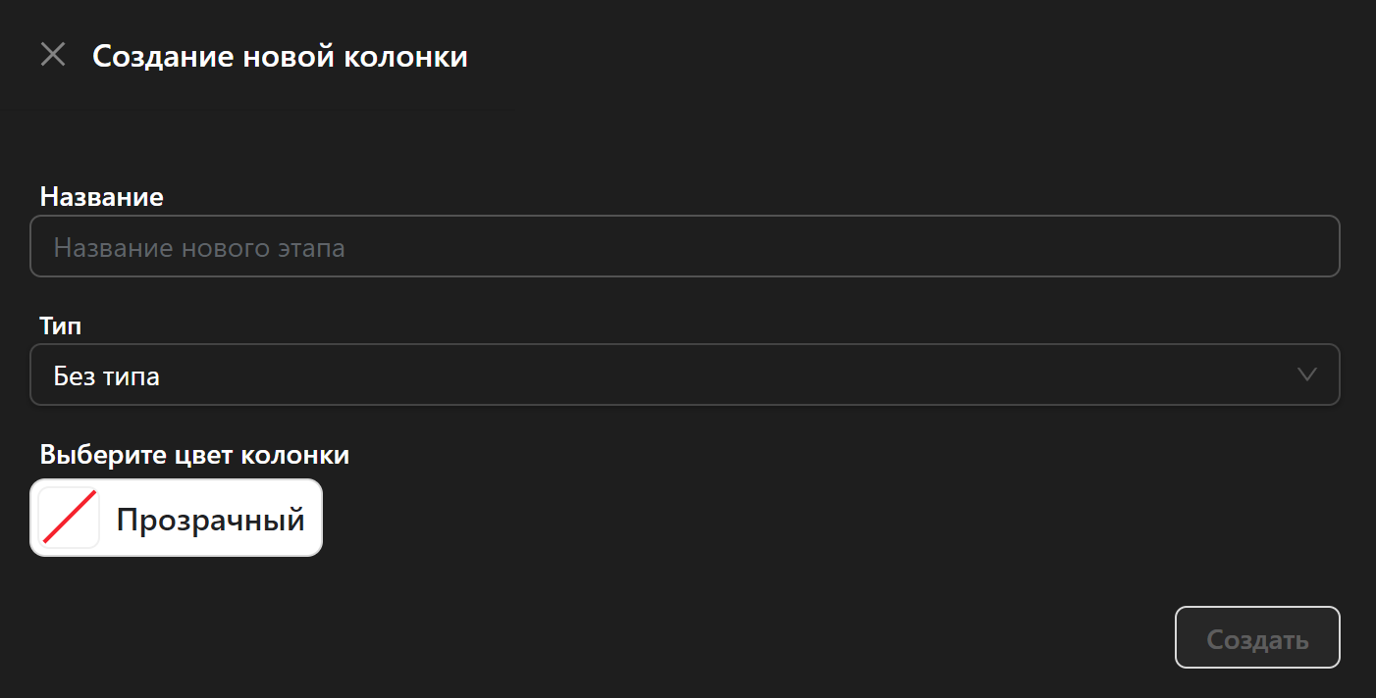Image resolution: width=1376 pixels, height=698 pixels.
Task: Click the "Создание новой колонки" dialog title
Action: 280,57
